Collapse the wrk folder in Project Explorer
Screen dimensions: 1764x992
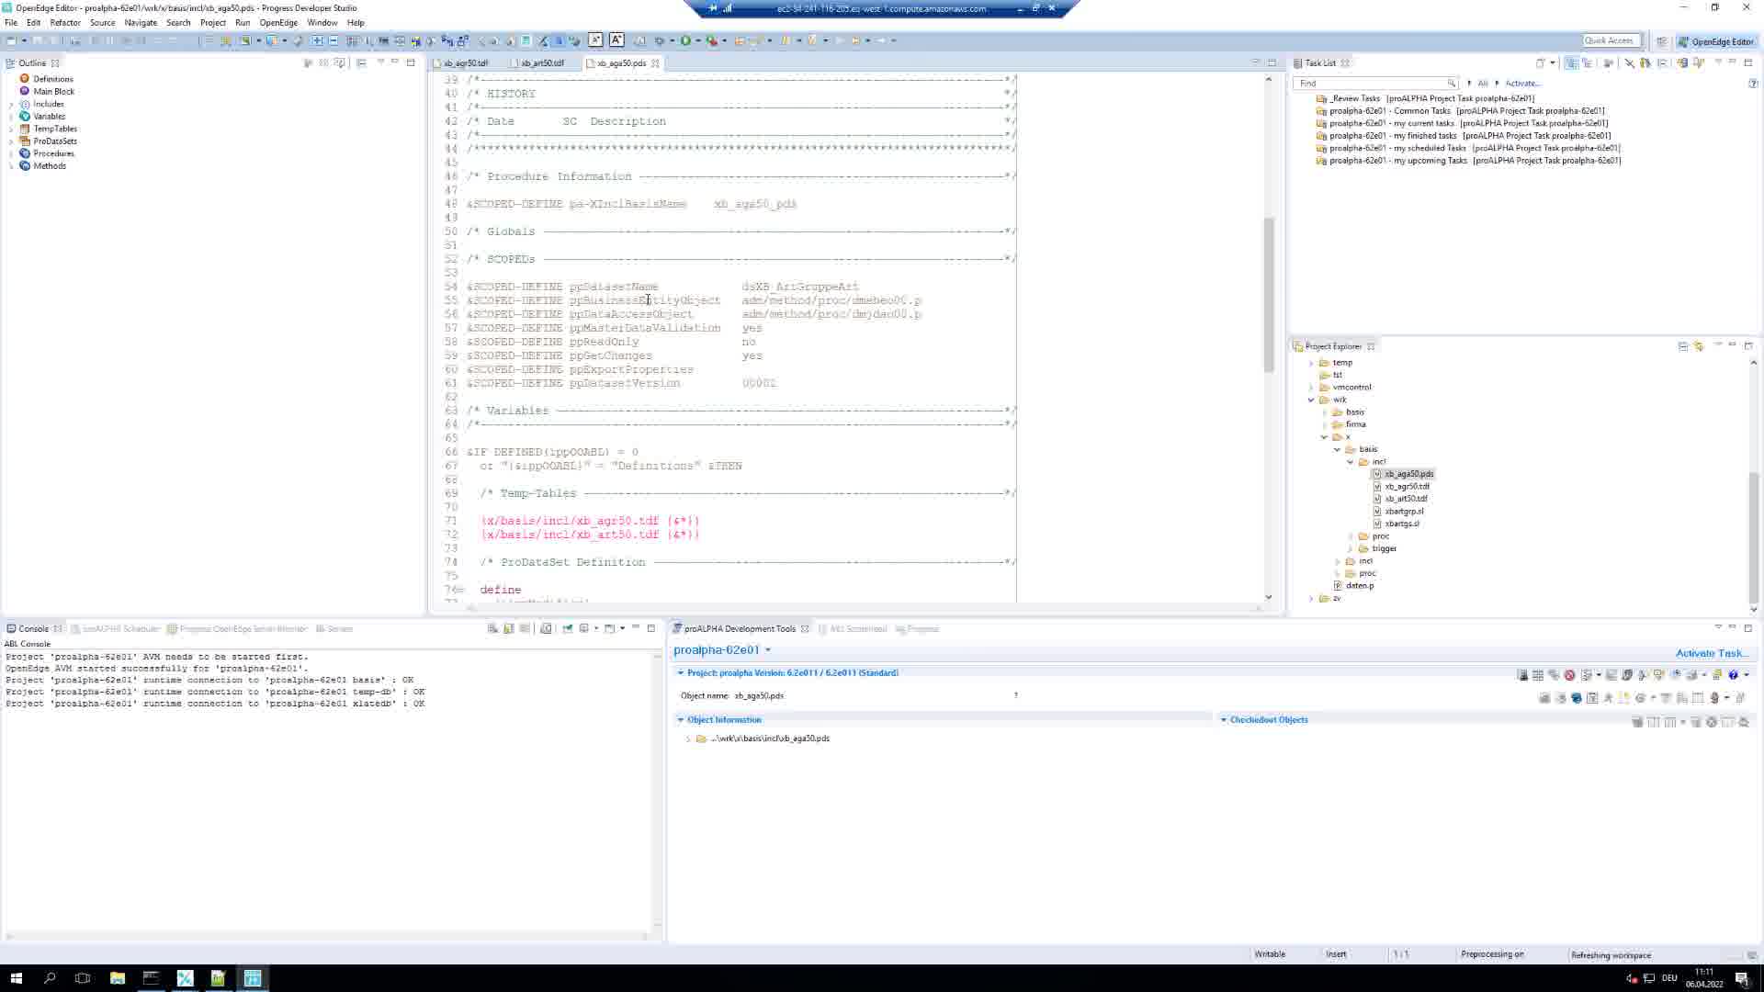coord(1311,400)
